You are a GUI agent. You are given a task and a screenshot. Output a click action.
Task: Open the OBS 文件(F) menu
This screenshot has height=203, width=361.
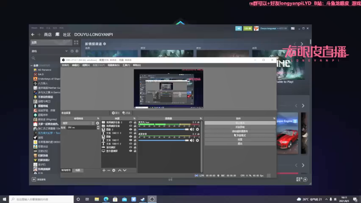click(x=65, y=65)
